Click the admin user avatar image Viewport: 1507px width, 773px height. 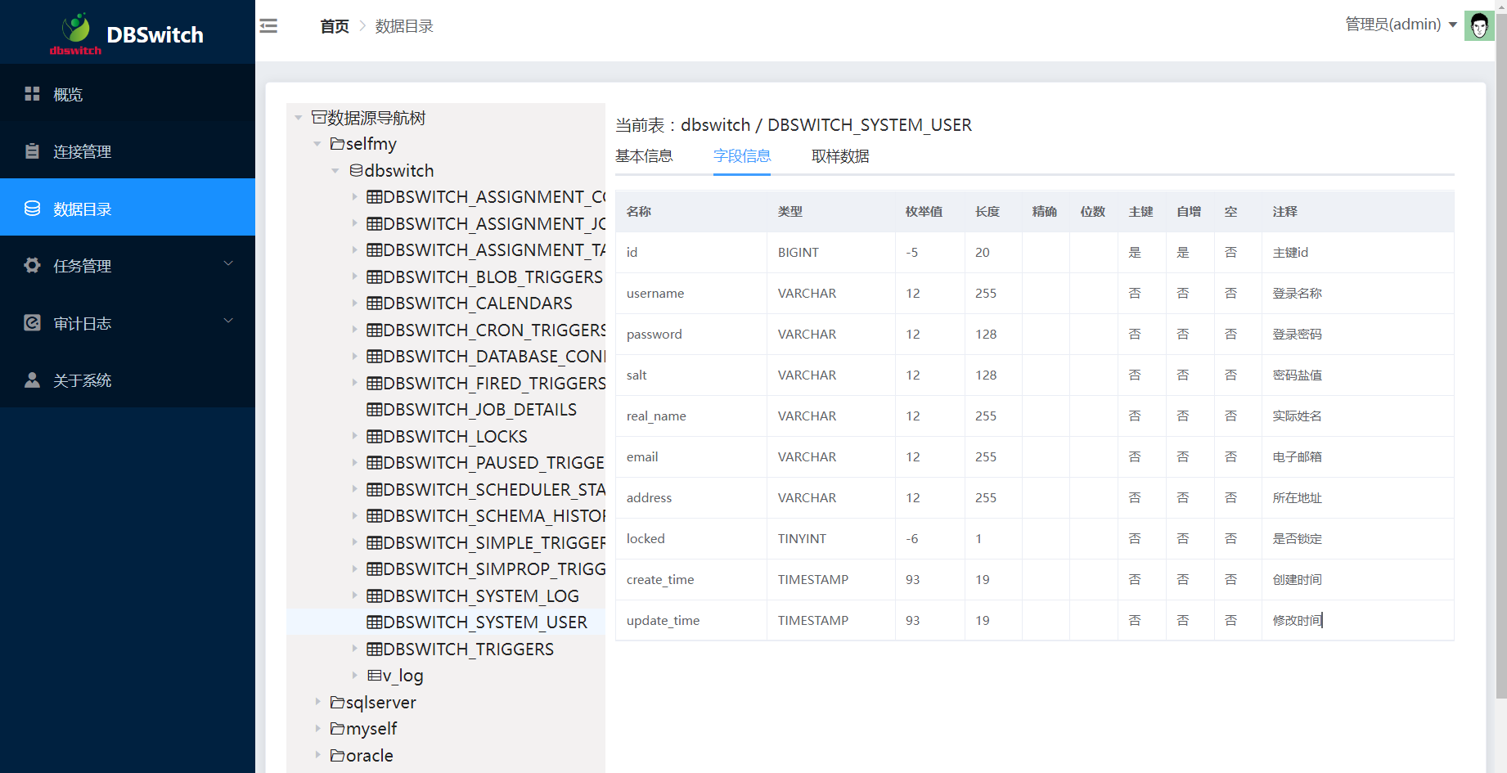tap(1478, 25)
